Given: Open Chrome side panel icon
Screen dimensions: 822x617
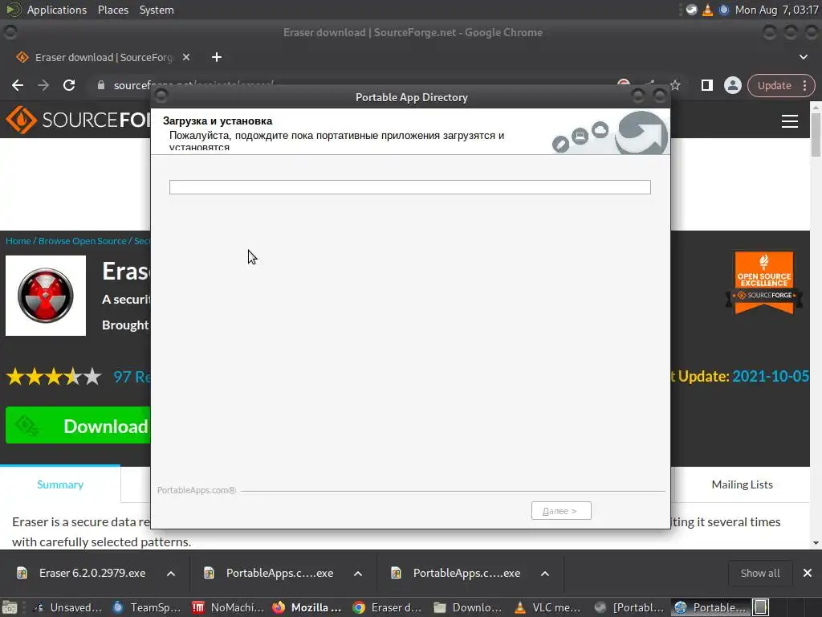Looking at the screenshot, I should coord(706,85).
